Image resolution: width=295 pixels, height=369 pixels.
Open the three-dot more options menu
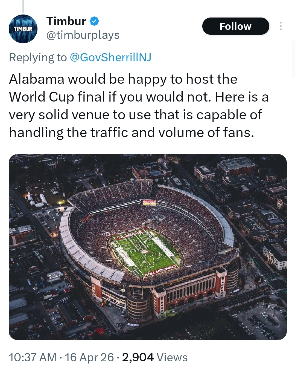pyautogui.click(x=280, y=26)
